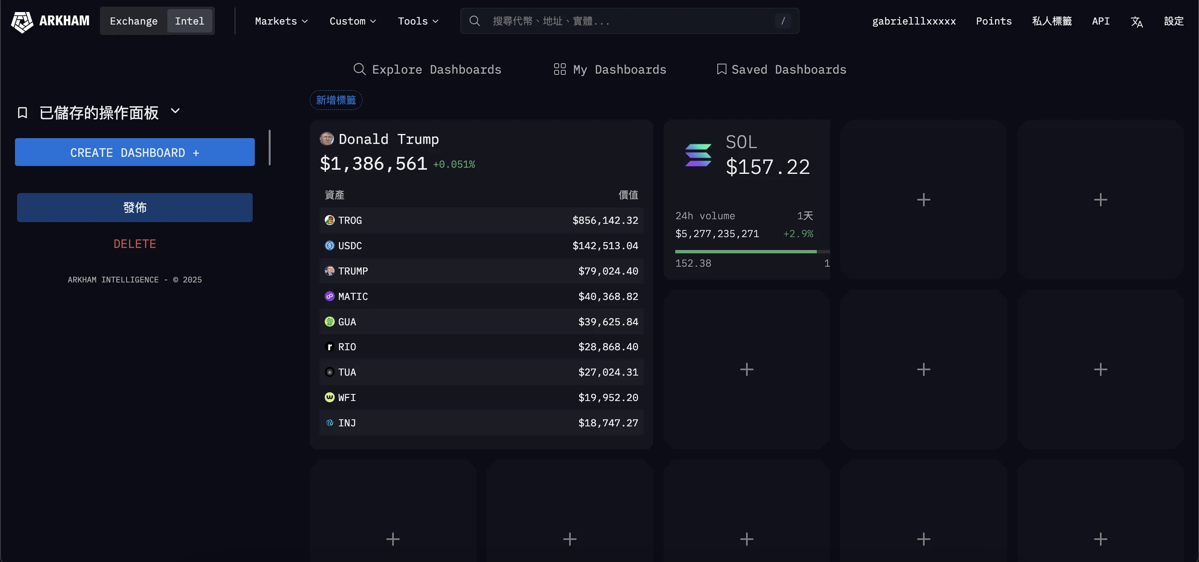Open the API page
The image size is (1199, 562).
click(x=1101, y=21)
